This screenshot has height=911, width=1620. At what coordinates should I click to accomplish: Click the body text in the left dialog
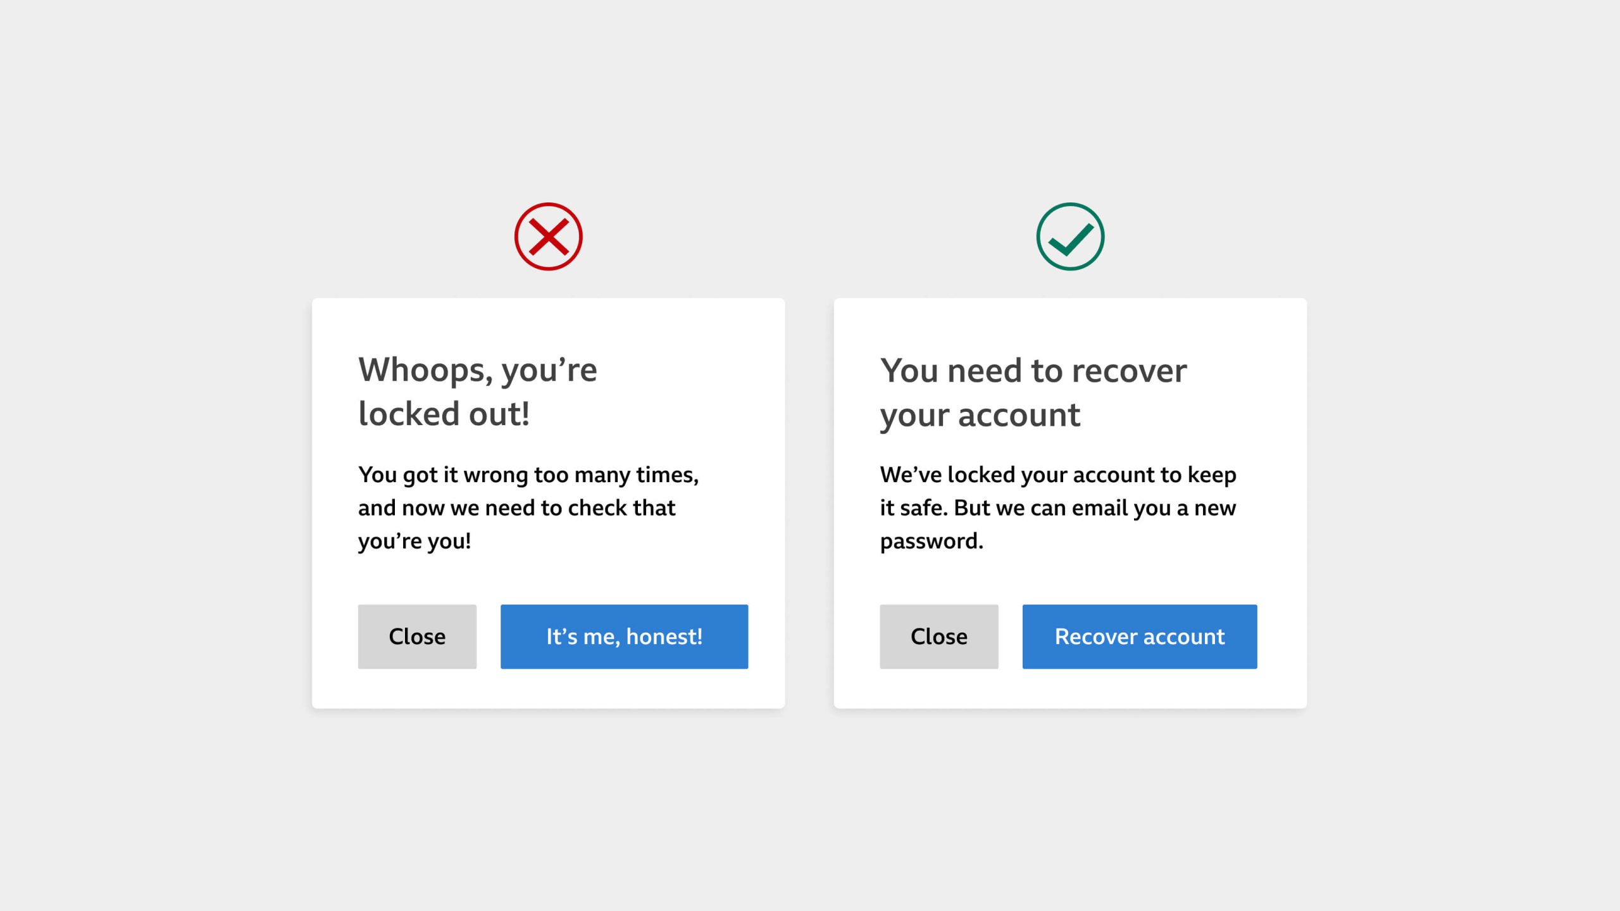[x=529, y=506]
